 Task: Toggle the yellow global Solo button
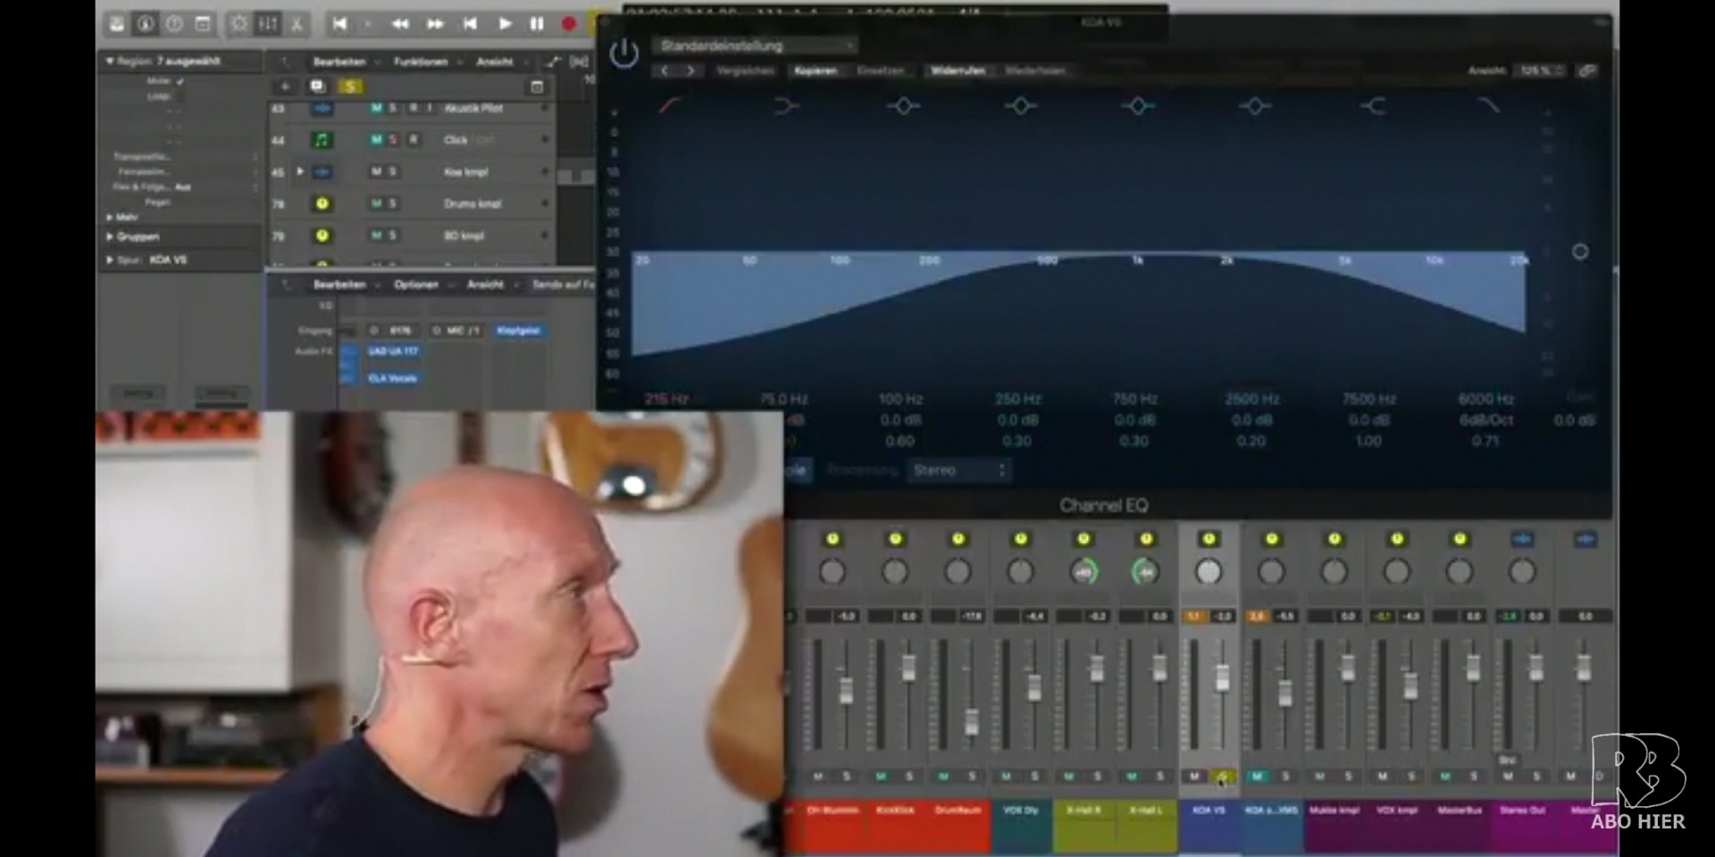tap(350, 87)
